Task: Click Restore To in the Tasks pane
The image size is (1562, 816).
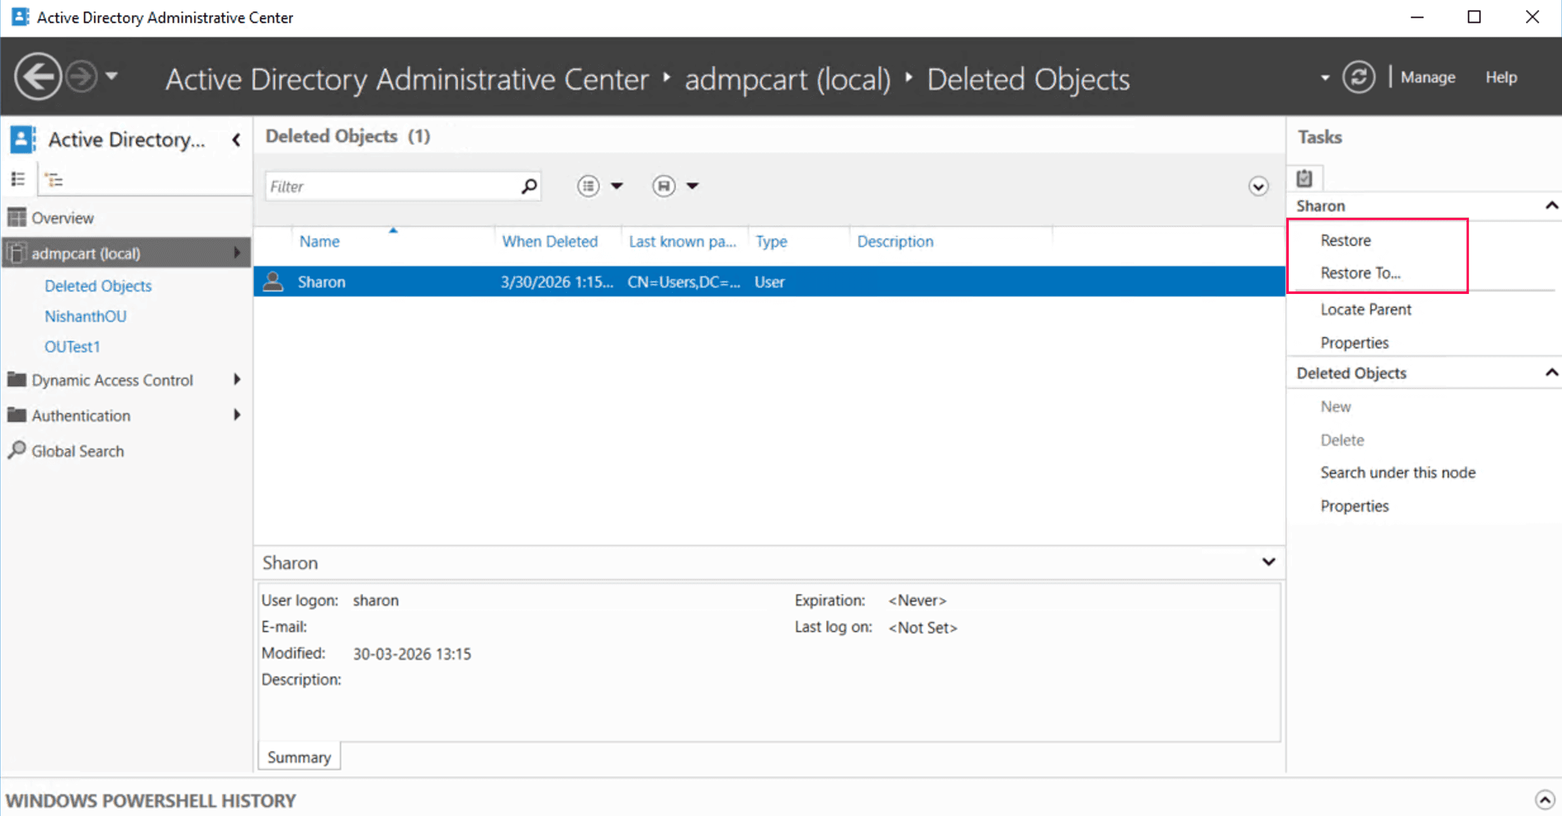Action: pos(1360,272)
